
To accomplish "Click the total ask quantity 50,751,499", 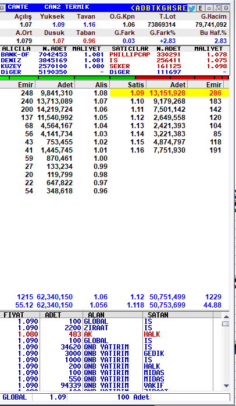I will pyautogui.click(x=167, y=297).
